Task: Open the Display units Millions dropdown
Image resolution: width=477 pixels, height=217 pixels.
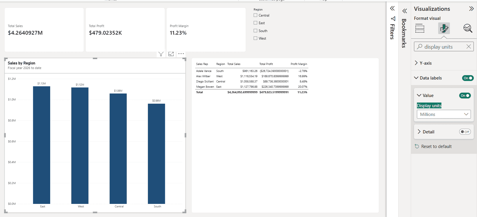Action: tap(443, 114)
